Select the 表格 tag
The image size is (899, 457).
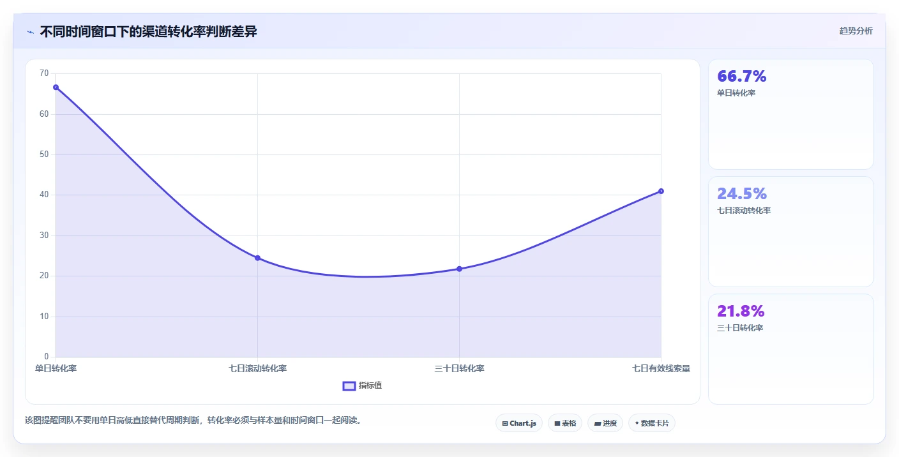coord(565,423)
